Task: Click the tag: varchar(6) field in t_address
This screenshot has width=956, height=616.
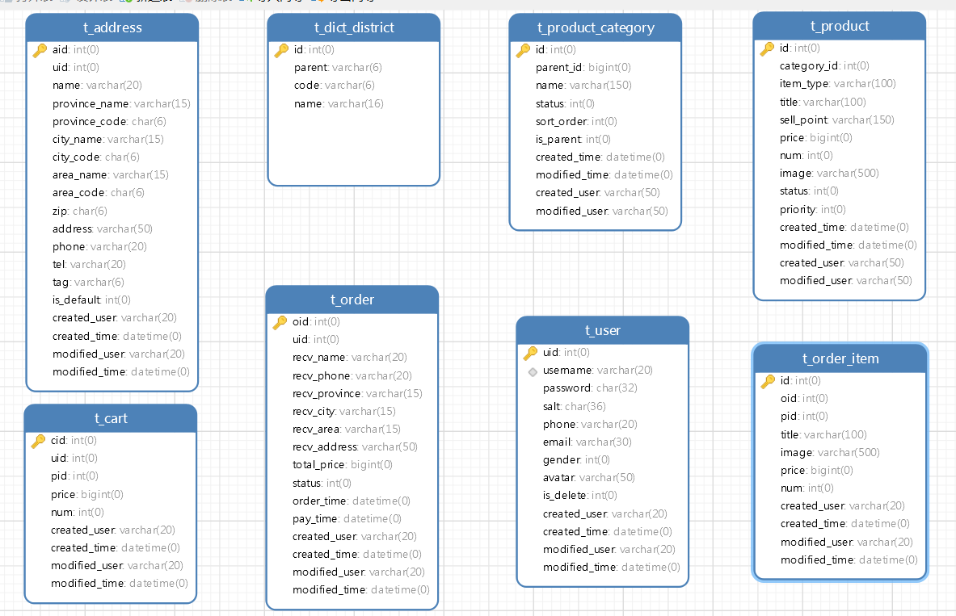Action: pyautogui.click(x=88, y=282)
